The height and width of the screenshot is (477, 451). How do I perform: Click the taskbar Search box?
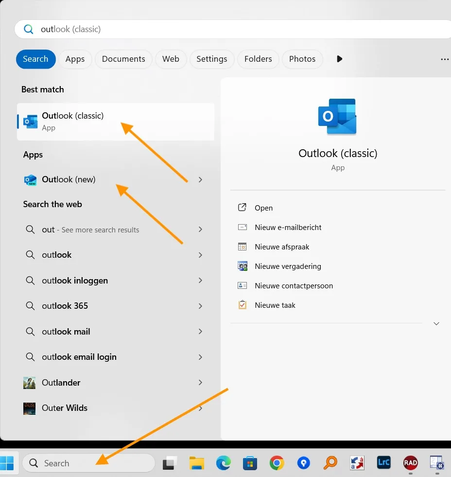(89, 463)
